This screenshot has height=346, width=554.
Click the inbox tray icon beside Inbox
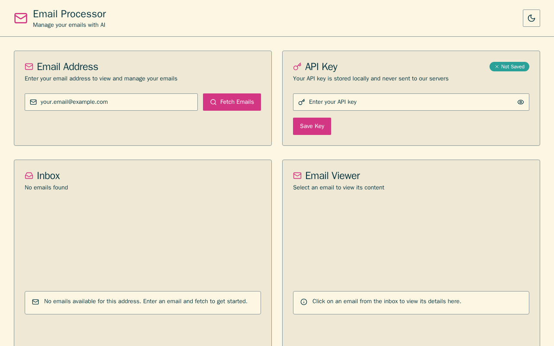coord(29,176)
